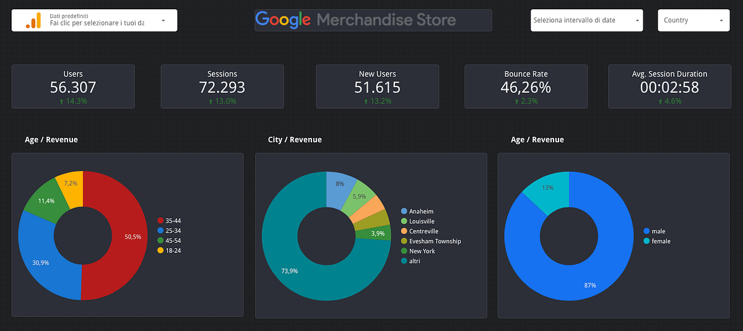Click the Sessions change indicator 13.0%
The width and height of the screenshot is (743, 331).
pyautogui.click(x=222, y=101)
